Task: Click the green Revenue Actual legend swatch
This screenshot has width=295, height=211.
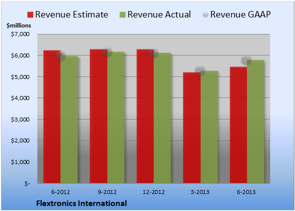Action: point(122,15)
